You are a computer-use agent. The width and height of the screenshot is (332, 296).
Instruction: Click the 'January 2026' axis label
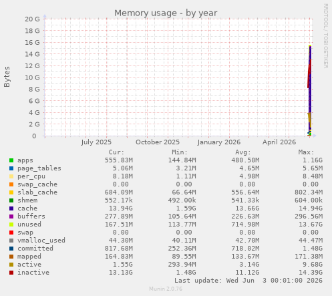218,142
